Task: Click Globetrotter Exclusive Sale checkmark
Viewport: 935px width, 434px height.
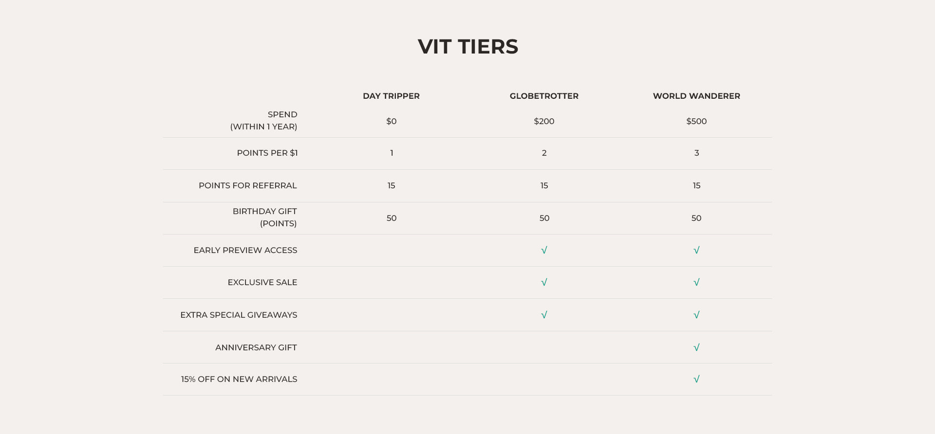Action: [544, 282]
